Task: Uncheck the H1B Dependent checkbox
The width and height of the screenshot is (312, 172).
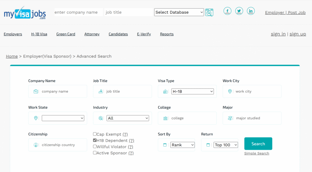Action: pyautogui.click(x=95, y=140)
